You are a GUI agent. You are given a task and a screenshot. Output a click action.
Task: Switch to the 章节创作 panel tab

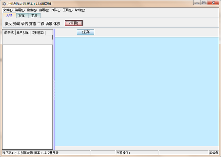(x=22, y=33)
